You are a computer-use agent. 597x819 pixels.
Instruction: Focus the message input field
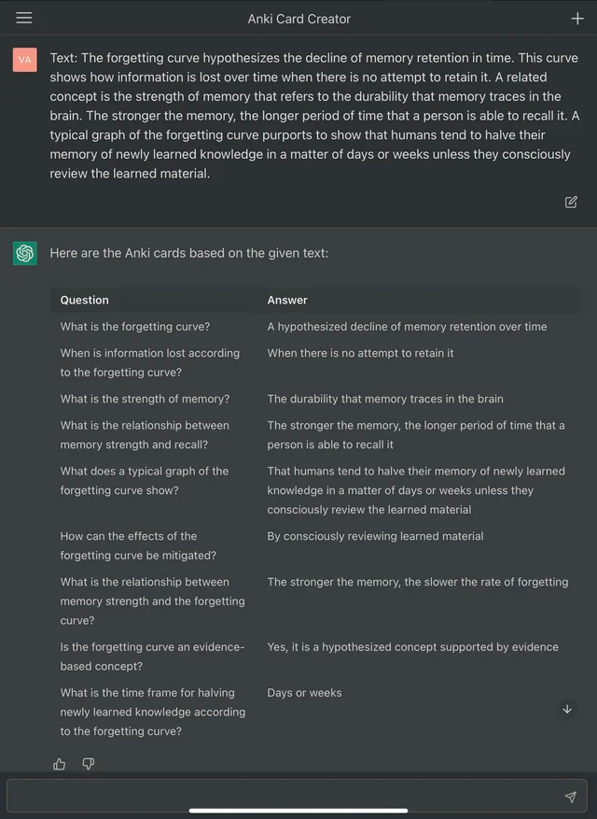point(297,797)
